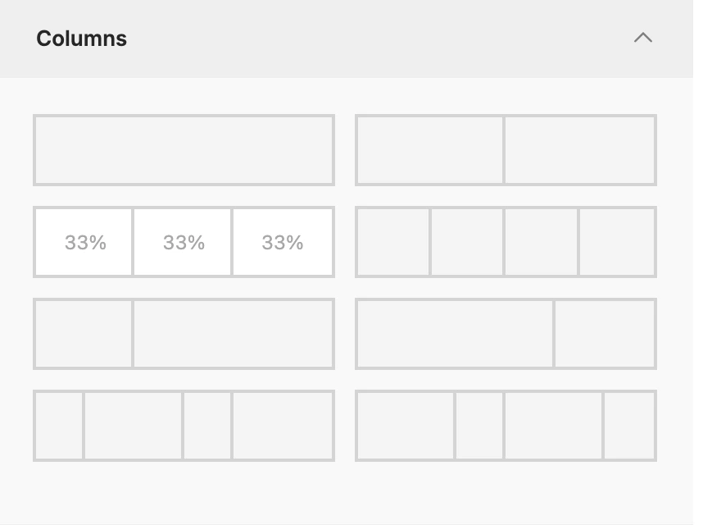
Task: Click the right half of the two-equal-columns layout
Action: pyautogui.click(x=580, y=150)
